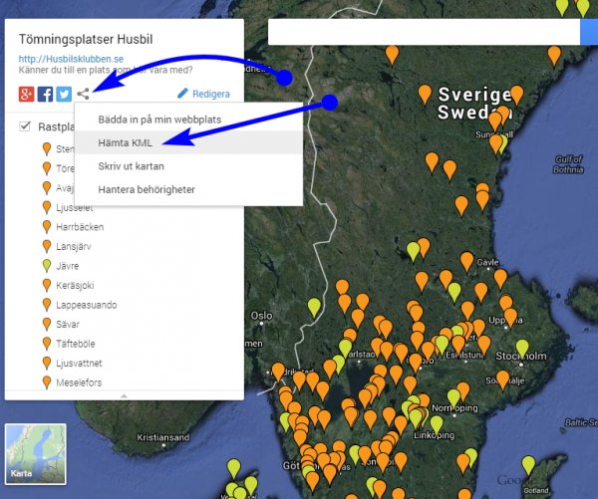The image size is (598, 499).
Task: Switch basemap using the Karta thumbnail
Action: (35, 454)
